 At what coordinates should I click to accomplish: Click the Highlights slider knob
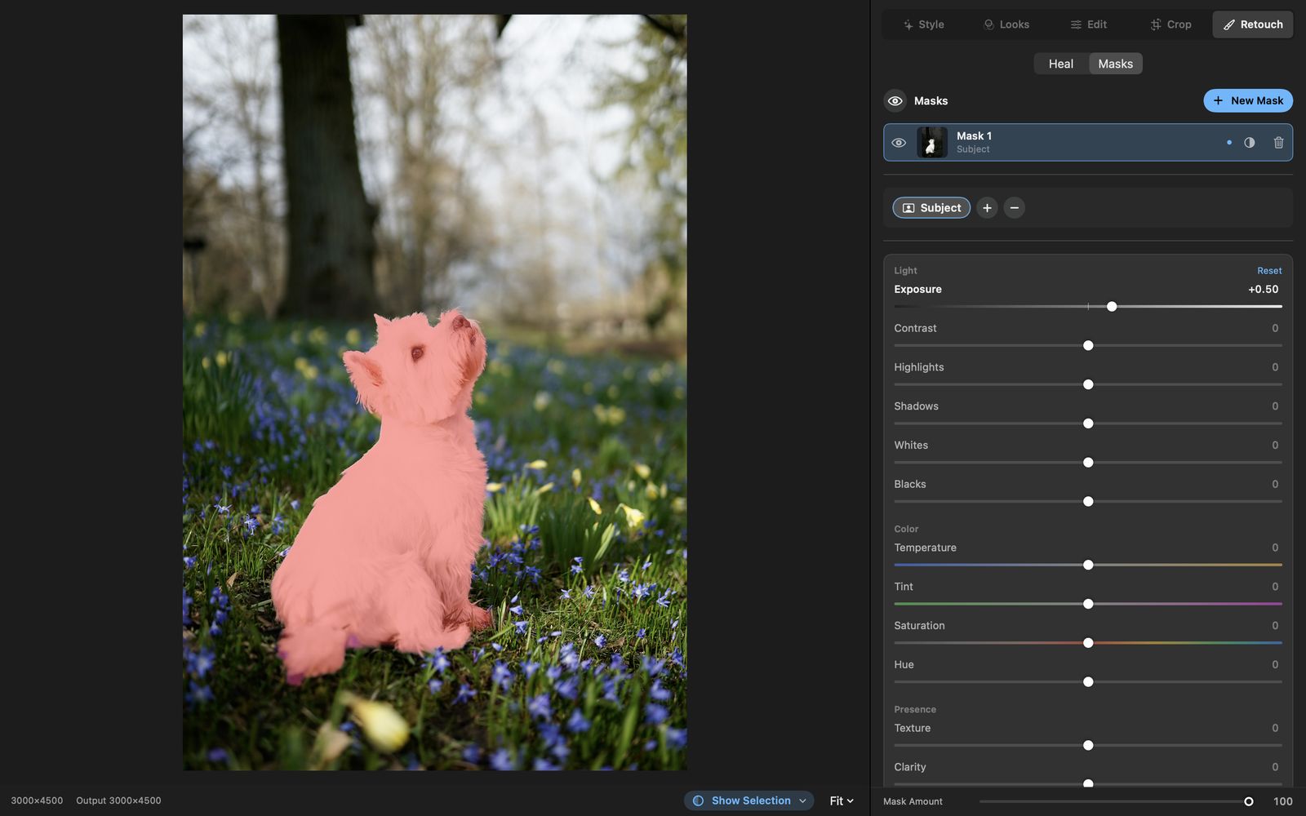(x=1088, y=385)
